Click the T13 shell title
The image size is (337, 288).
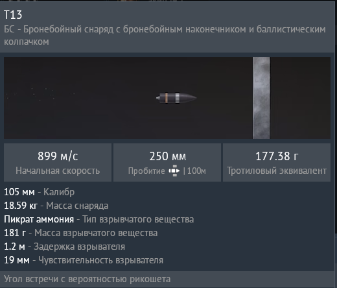click(x=13, y=15)
